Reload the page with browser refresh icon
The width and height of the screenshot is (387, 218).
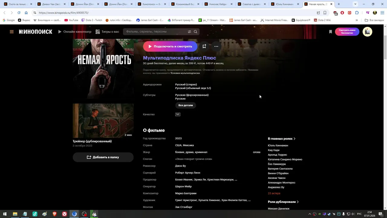point(19,13)
